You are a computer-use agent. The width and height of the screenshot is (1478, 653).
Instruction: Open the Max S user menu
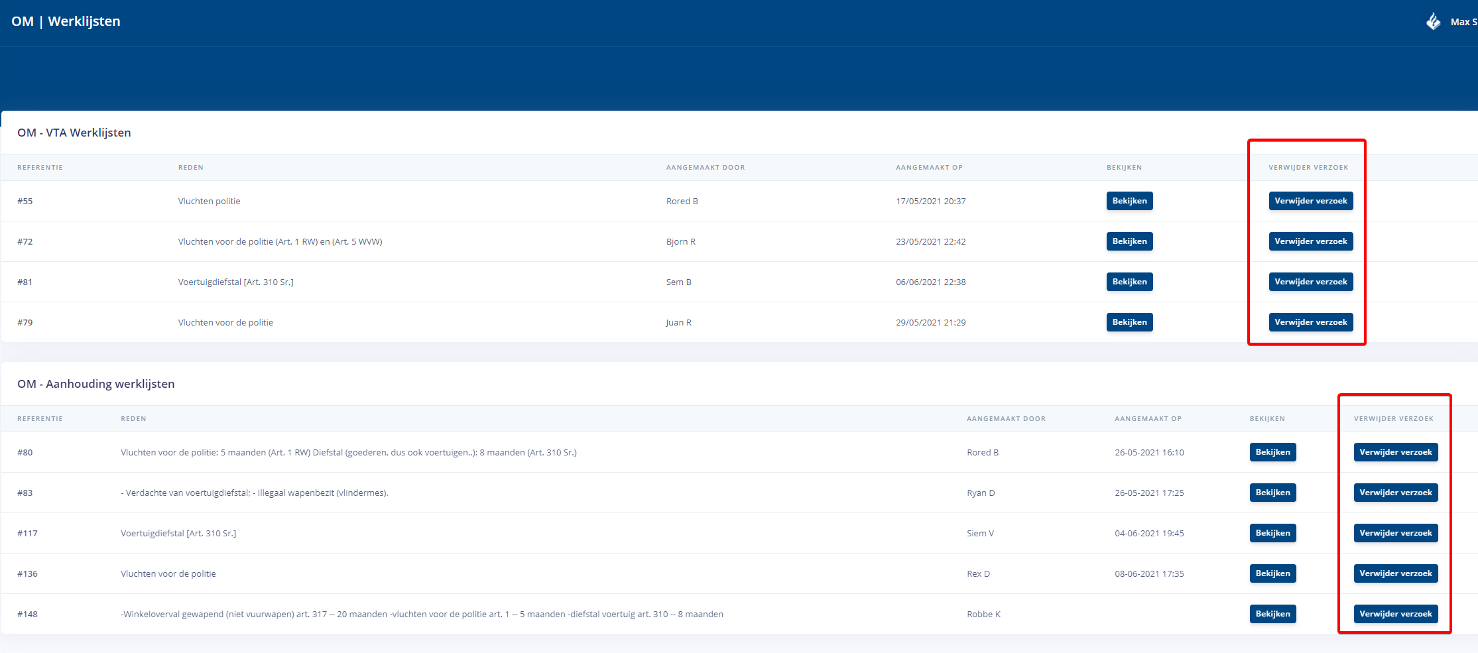coord(1463,22)
